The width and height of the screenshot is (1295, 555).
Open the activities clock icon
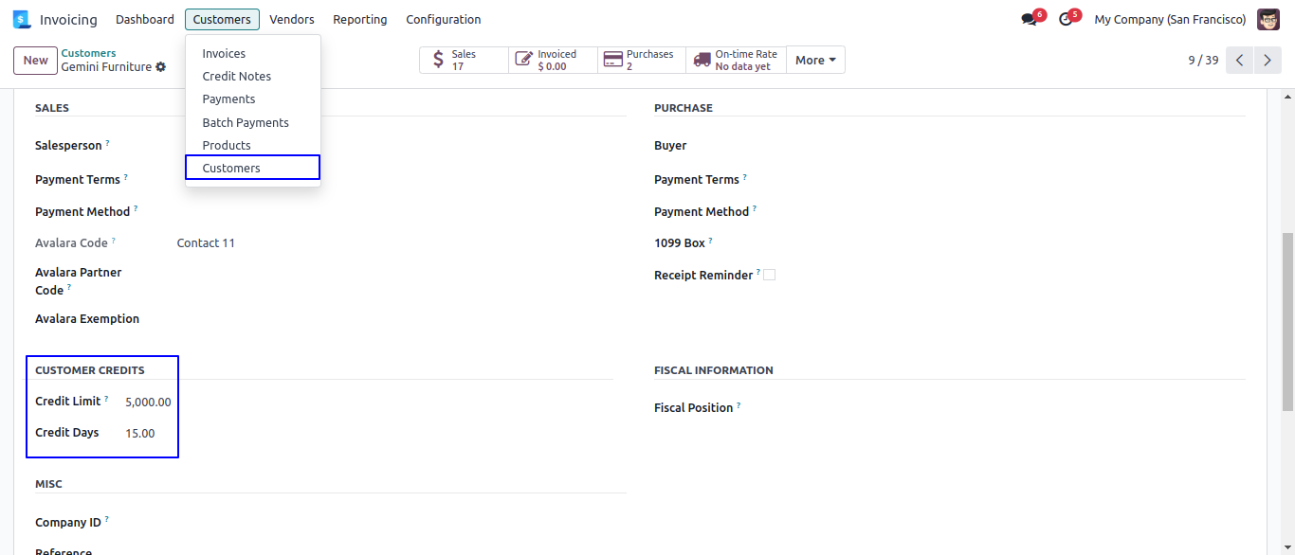1066,19
